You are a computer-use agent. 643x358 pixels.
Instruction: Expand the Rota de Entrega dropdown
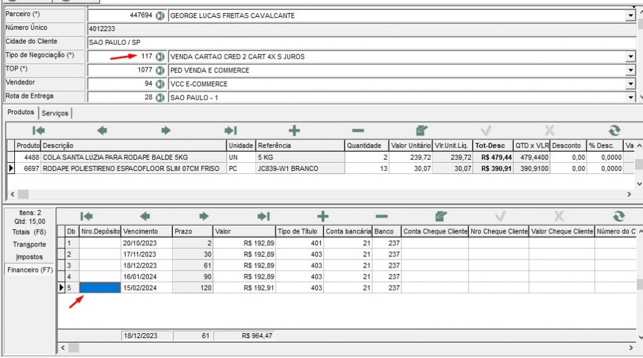(x=630, y=98)
